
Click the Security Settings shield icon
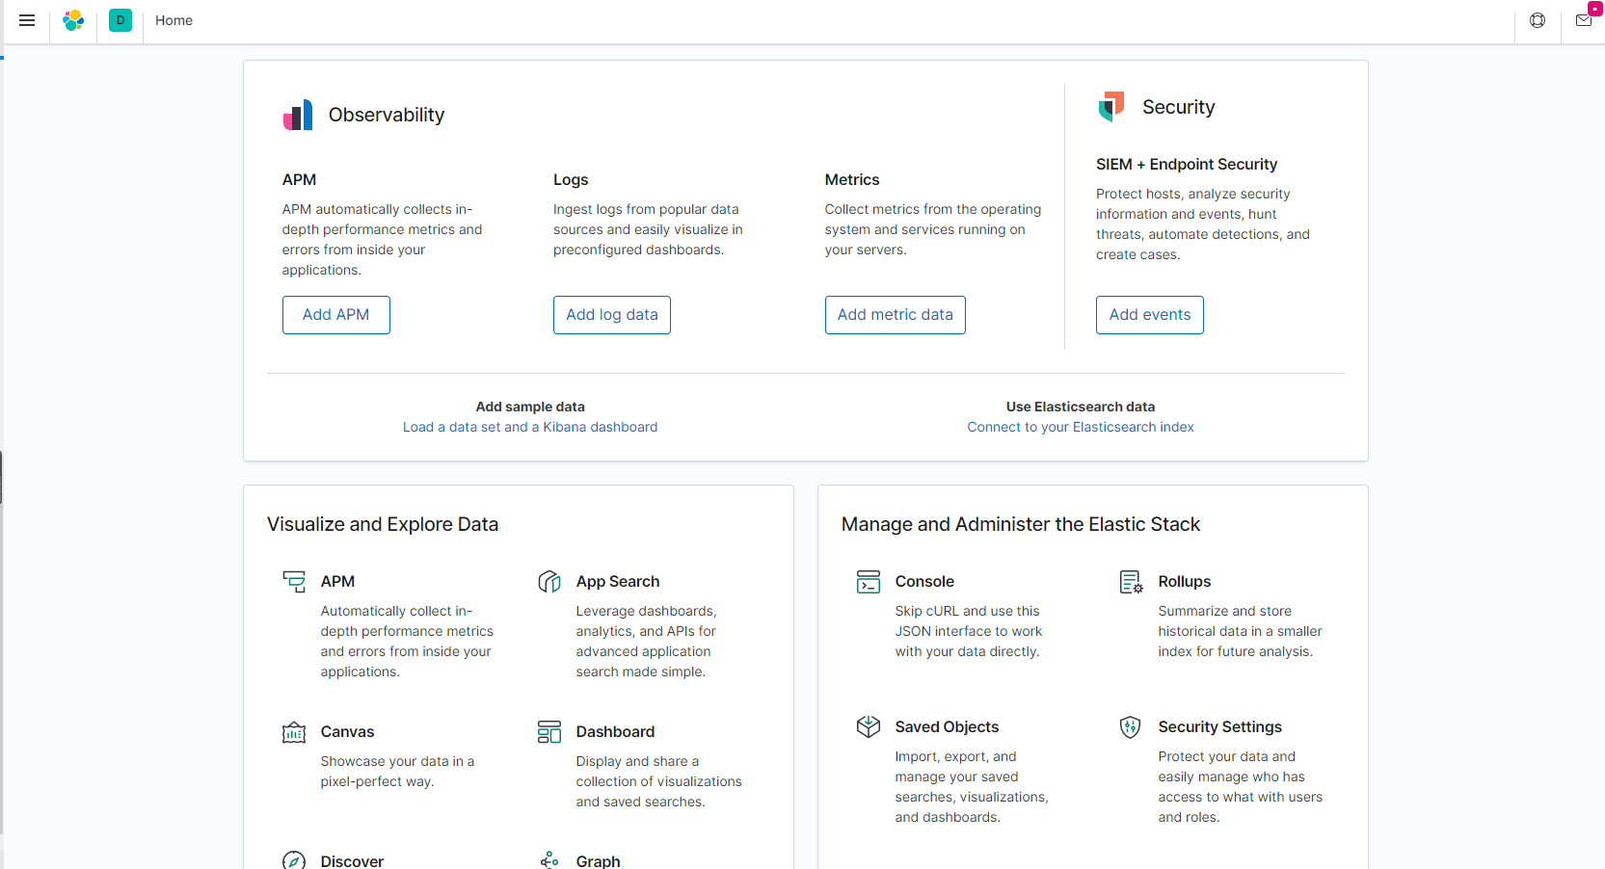pyautogui.click(x=1131, y=727)
